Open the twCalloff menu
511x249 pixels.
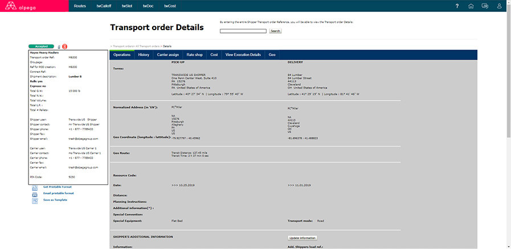pyautogui.click(x=104, y=6)
